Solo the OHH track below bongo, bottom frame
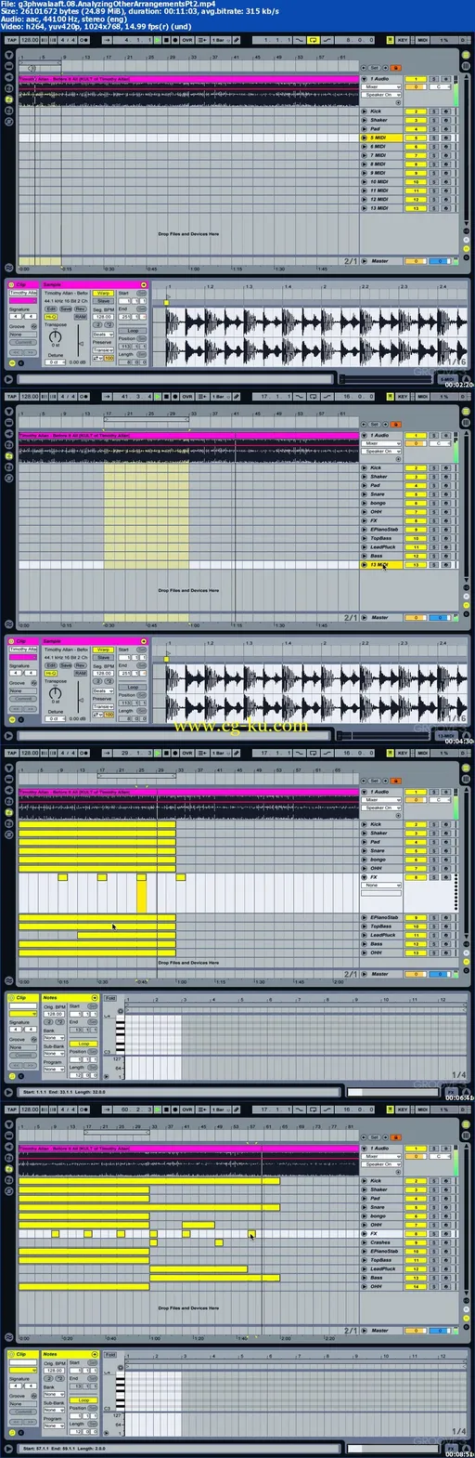This screenshot has height=1458, width=475. click(434, 1225)
